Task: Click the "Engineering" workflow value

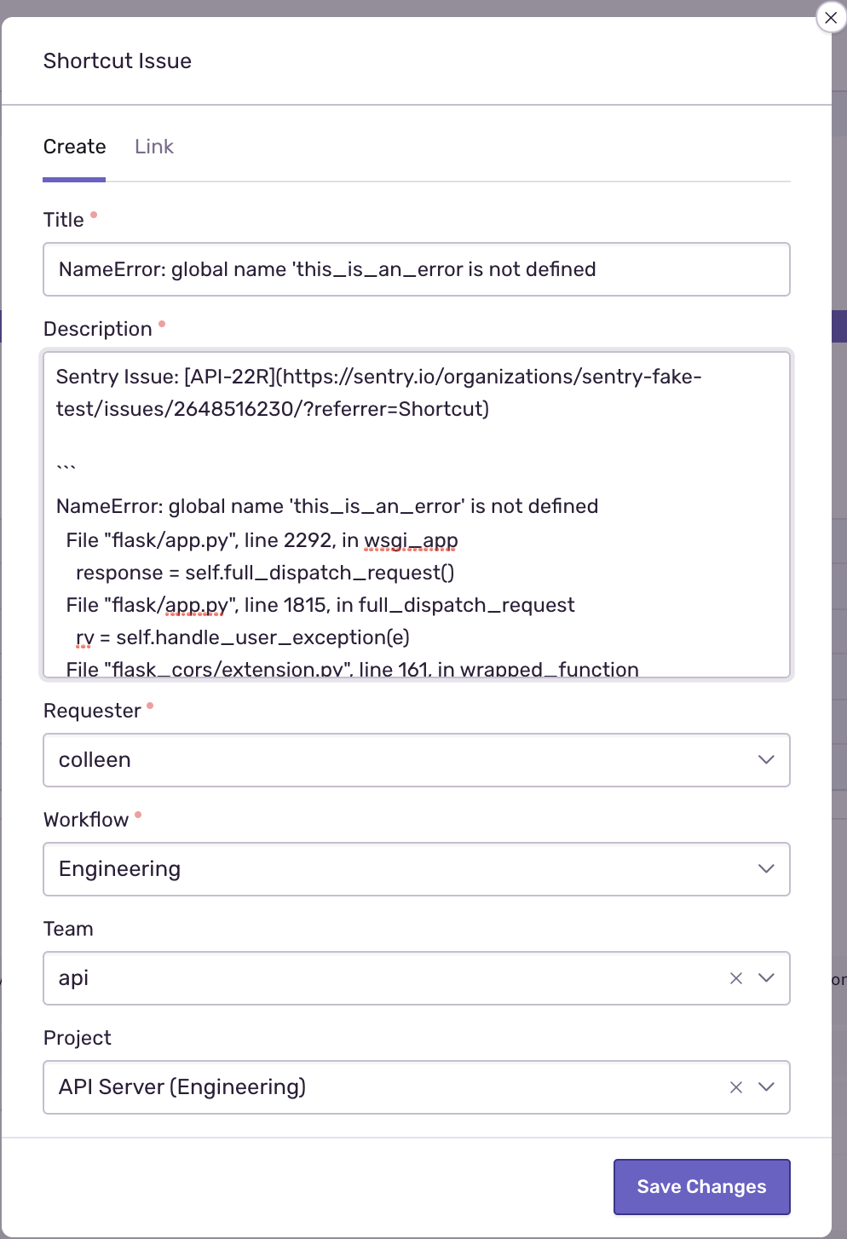Action: [119, 869]
